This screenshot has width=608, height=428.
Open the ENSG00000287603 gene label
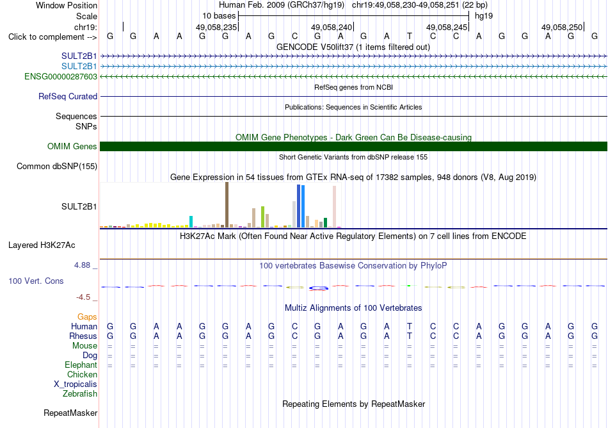pyautogui.click(x=61, y=76)
